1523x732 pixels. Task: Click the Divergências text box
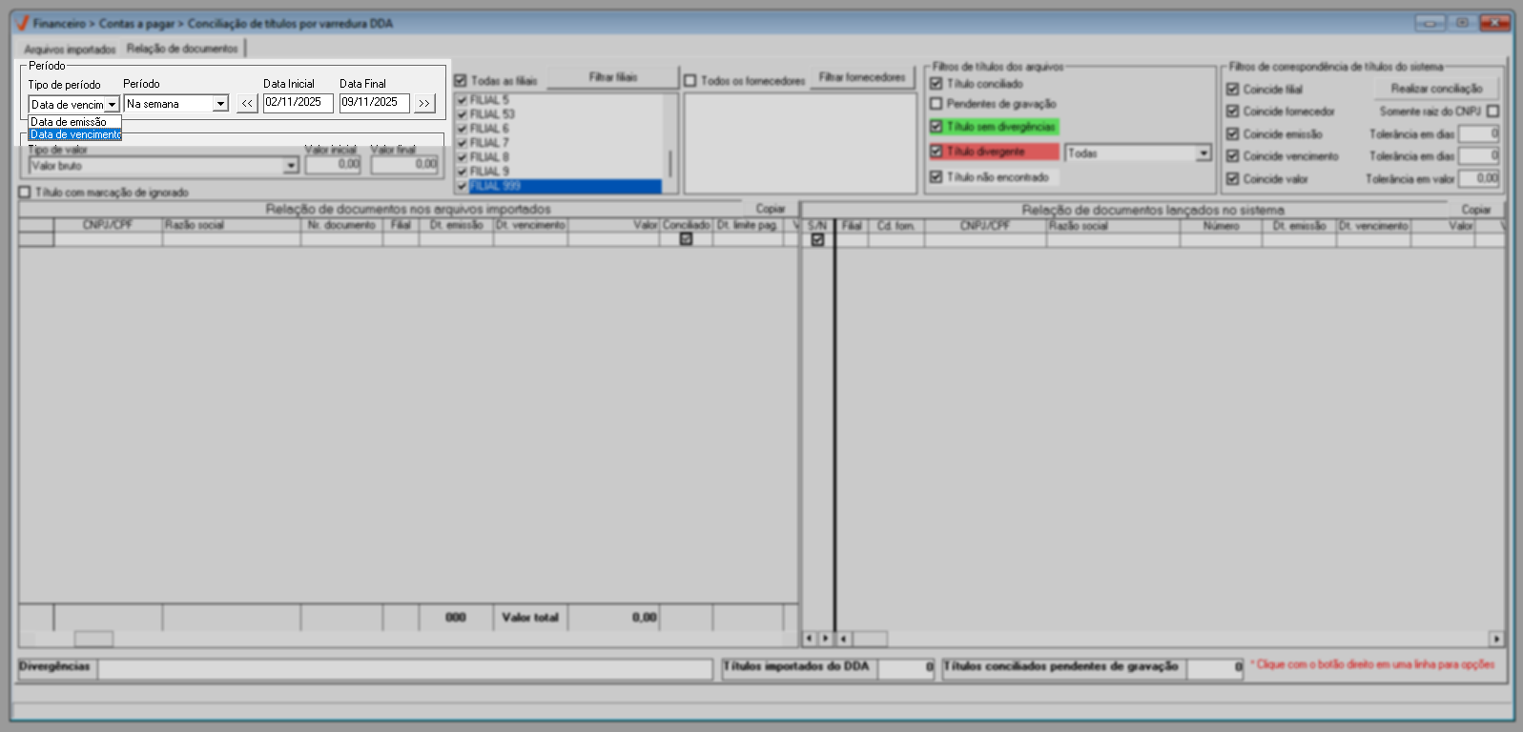404,668
